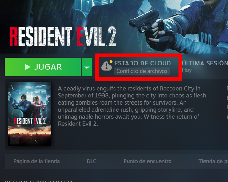Select the ESTADO DE CLOUD heading
Viewport: 228px width, 182px height.
[143, 63]
